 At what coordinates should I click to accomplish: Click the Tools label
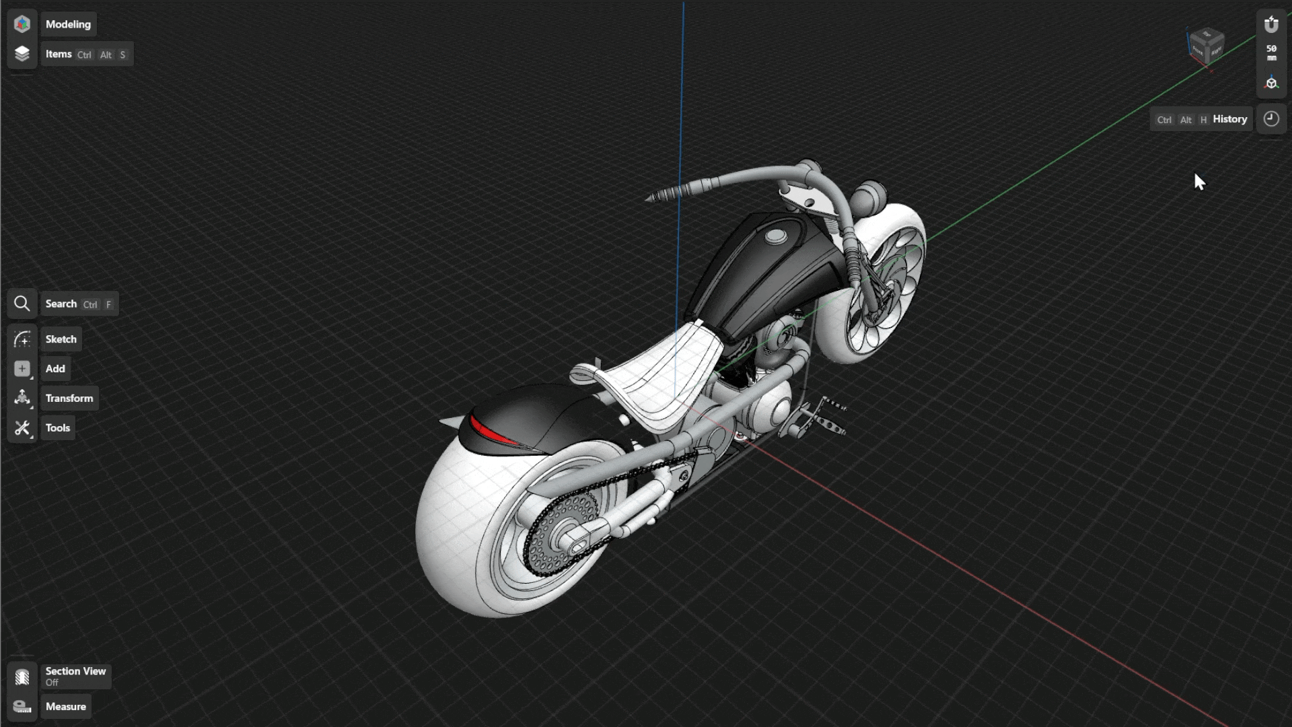[58, 428]
